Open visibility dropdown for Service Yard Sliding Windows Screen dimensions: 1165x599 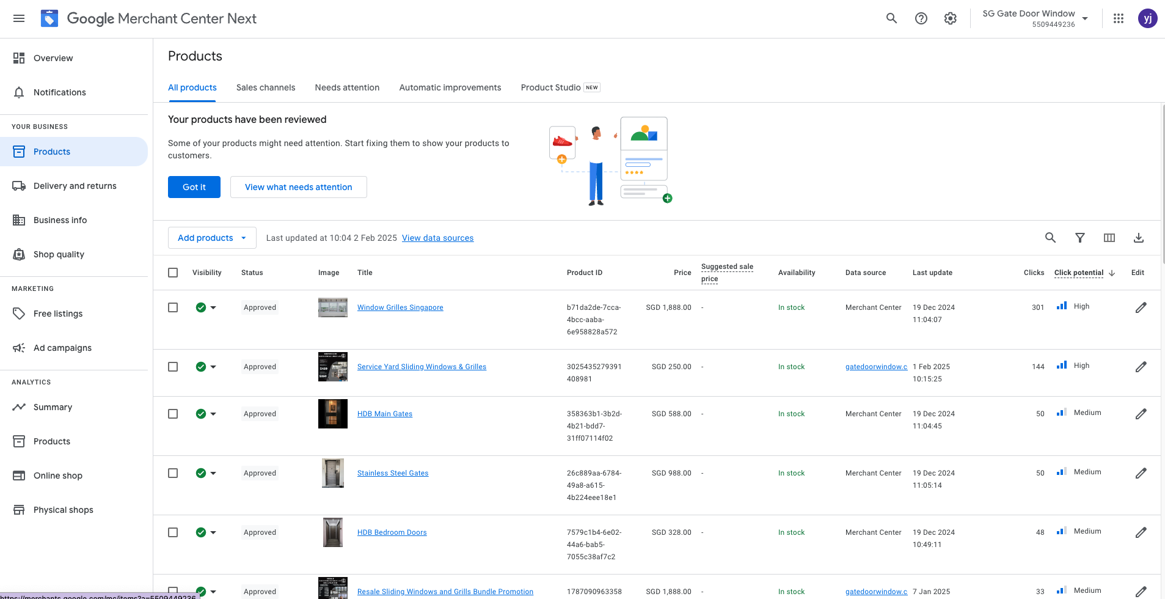click(x=213, y=367)
